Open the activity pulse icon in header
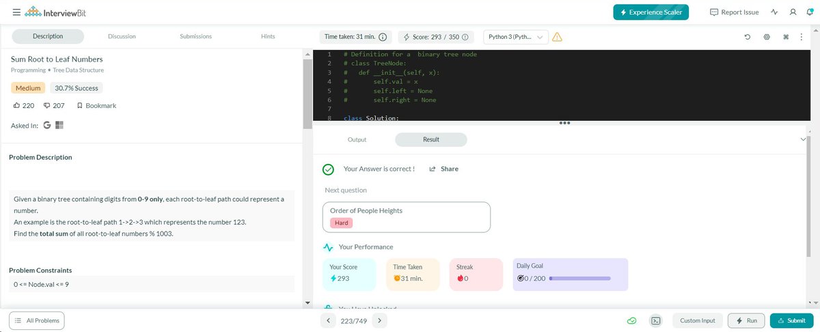The height and width of the screenshot is (332, 820). 774,12
